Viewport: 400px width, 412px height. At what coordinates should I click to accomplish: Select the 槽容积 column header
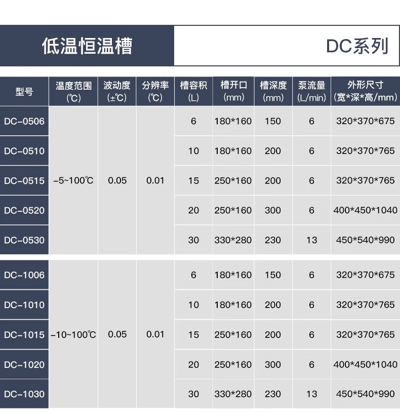tap(193, 91)
